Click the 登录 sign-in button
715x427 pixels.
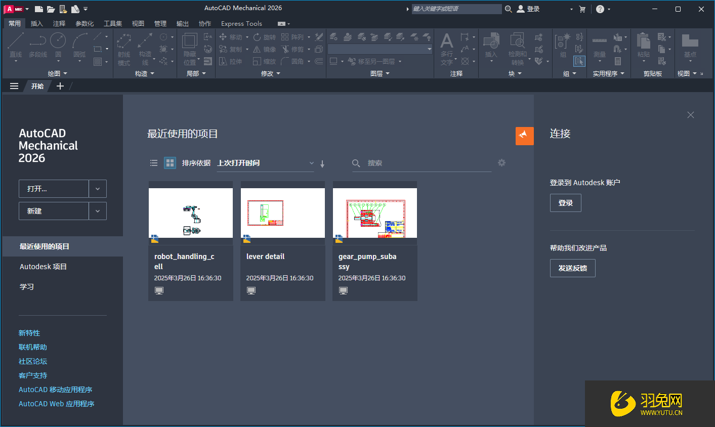pyautogui.click(x=565, y=202)
